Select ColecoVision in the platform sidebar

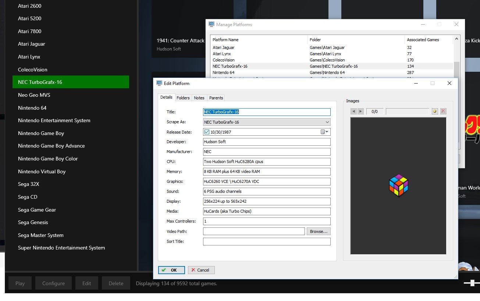[71, 70]
